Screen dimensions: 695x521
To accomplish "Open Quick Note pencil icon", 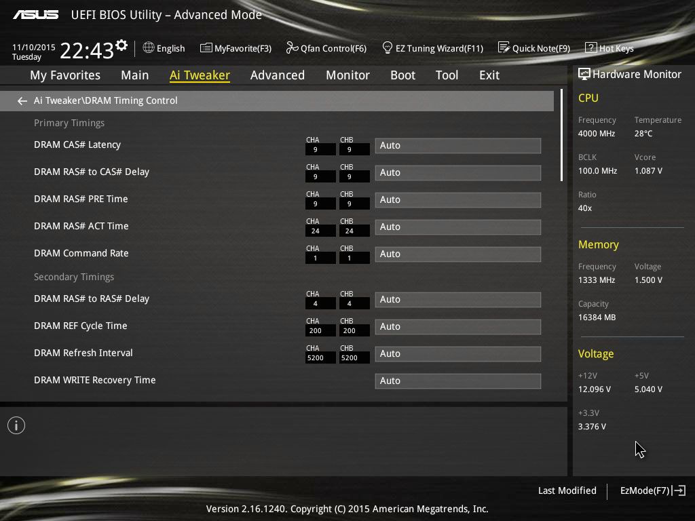I will [x=504, y=47].
